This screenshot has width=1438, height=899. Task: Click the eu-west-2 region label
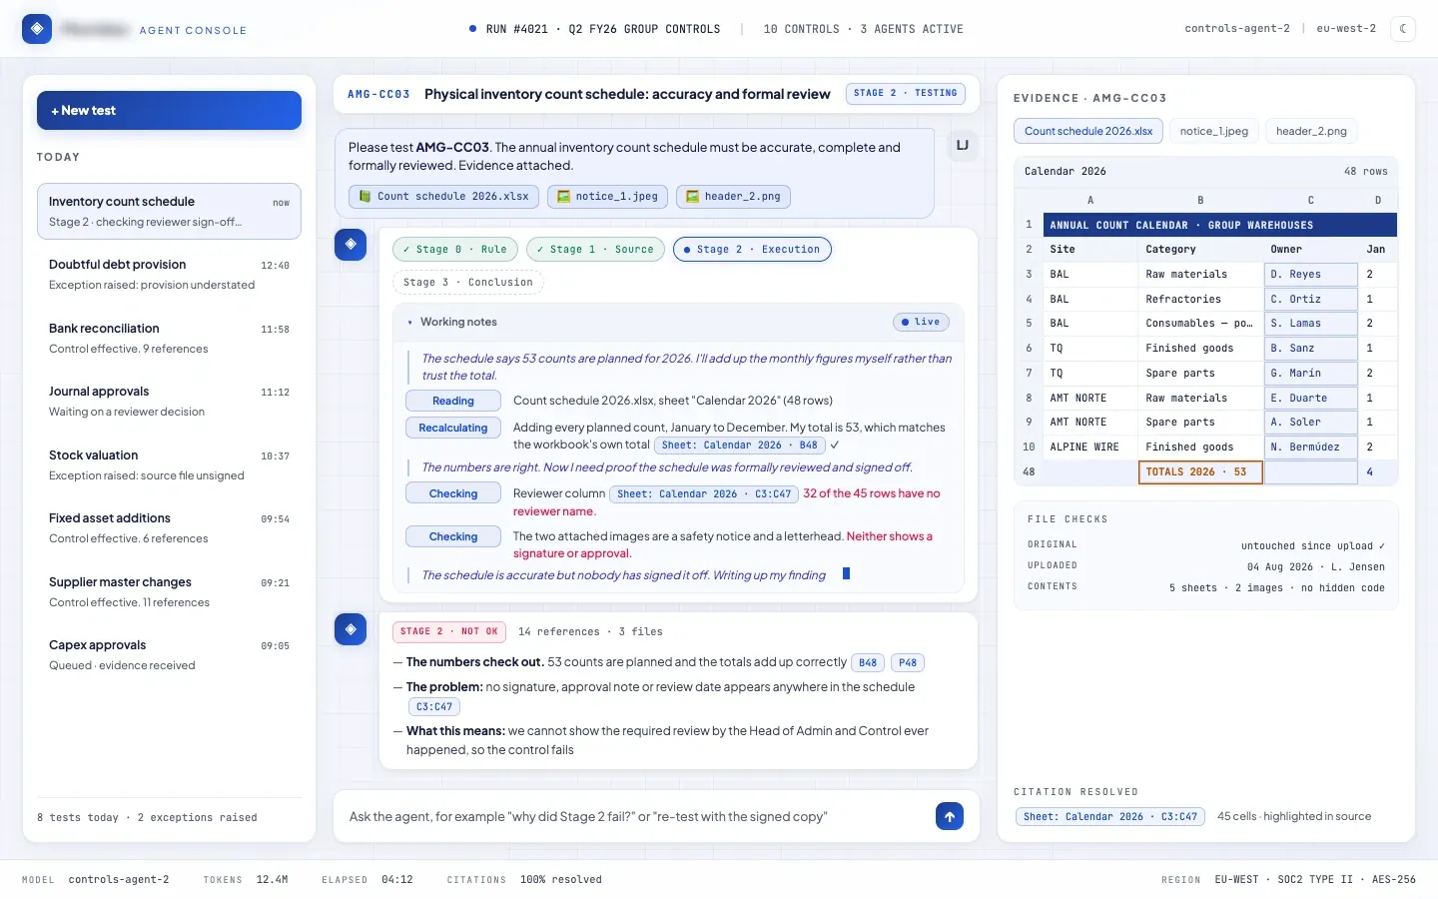(x=1346, y=29)
